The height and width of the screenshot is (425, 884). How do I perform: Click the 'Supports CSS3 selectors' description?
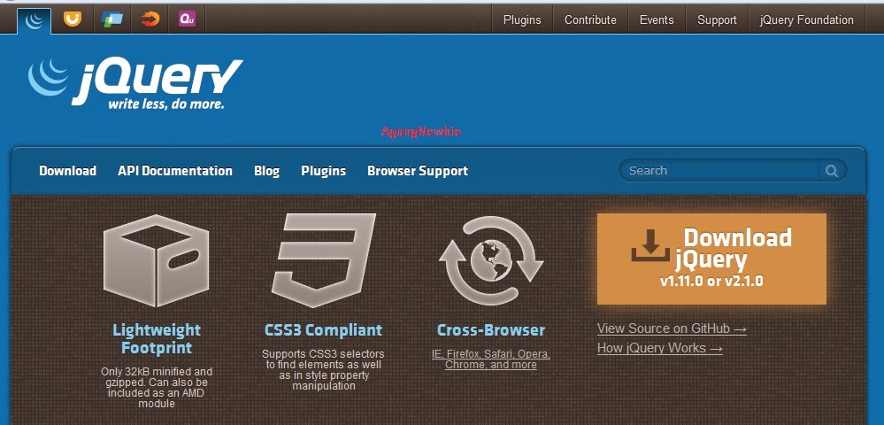pos(323,370)
